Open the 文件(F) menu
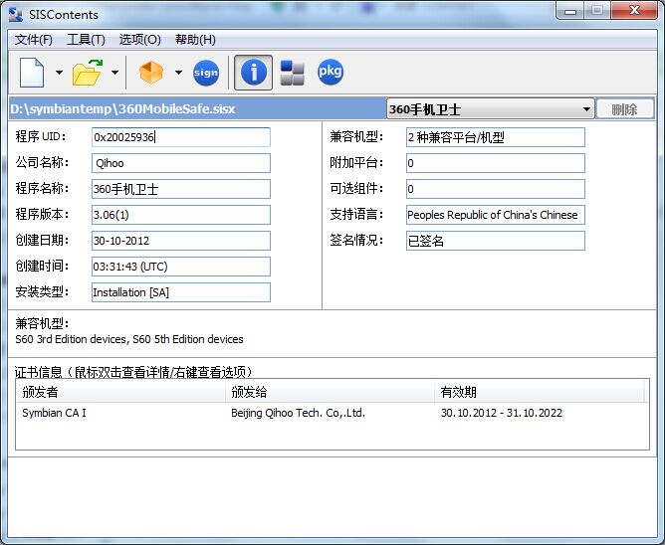The height and width of the screenshot is (545, 665). tap(34, 40)
